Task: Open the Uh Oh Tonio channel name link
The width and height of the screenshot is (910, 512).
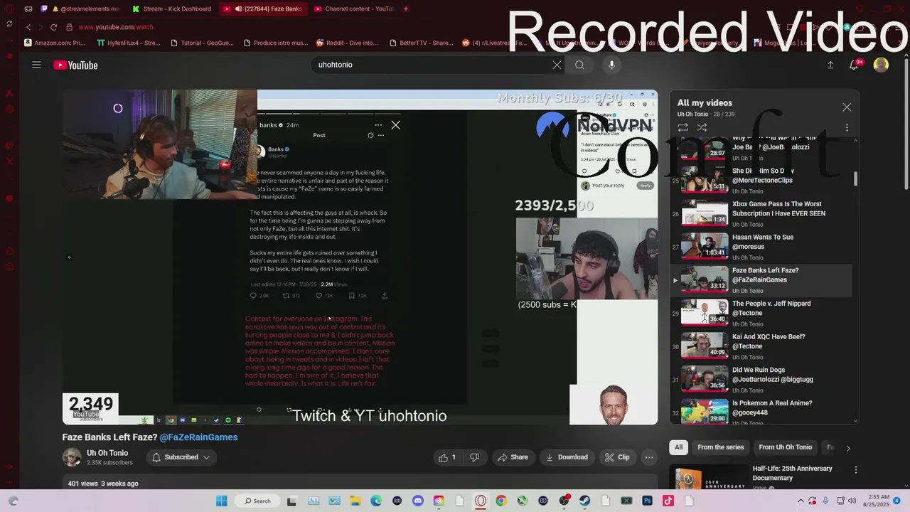Action: (107, 453)
